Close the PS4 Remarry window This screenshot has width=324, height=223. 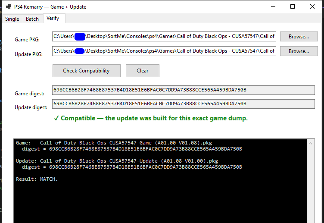[x=312, y=6]
